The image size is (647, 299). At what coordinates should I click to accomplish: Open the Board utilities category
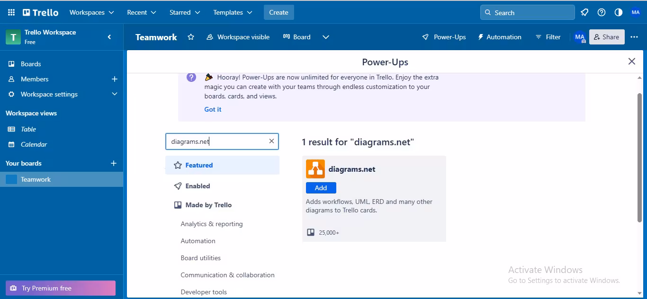[201, 258]
